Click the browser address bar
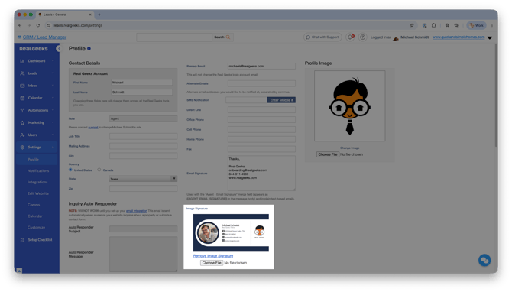 click(228, 25)
